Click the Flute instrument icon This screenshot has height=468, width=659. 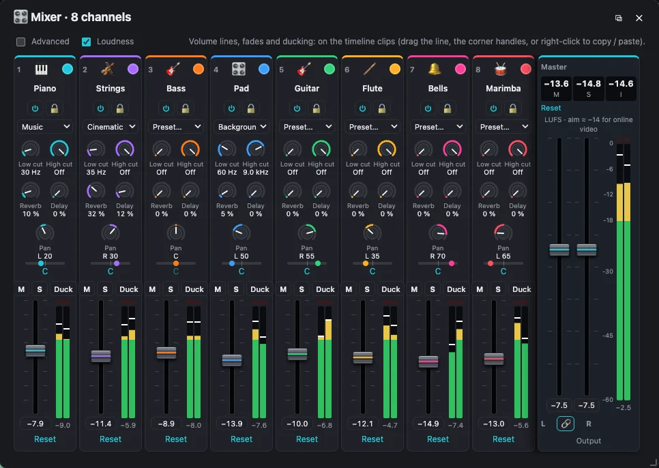coord(370,69)
